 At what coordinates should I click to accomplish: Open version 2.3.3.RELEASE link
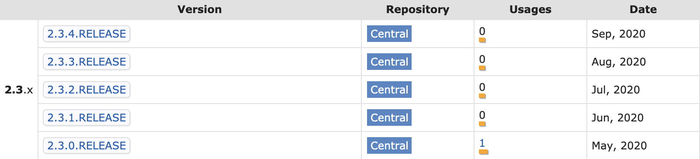(x=87, y=62)
